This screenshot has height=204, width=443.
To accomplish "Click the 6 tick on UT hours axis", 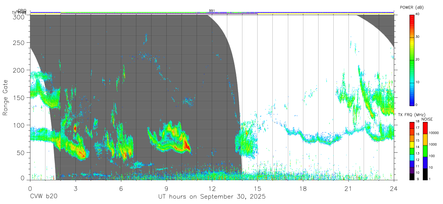I will [121, 189].
